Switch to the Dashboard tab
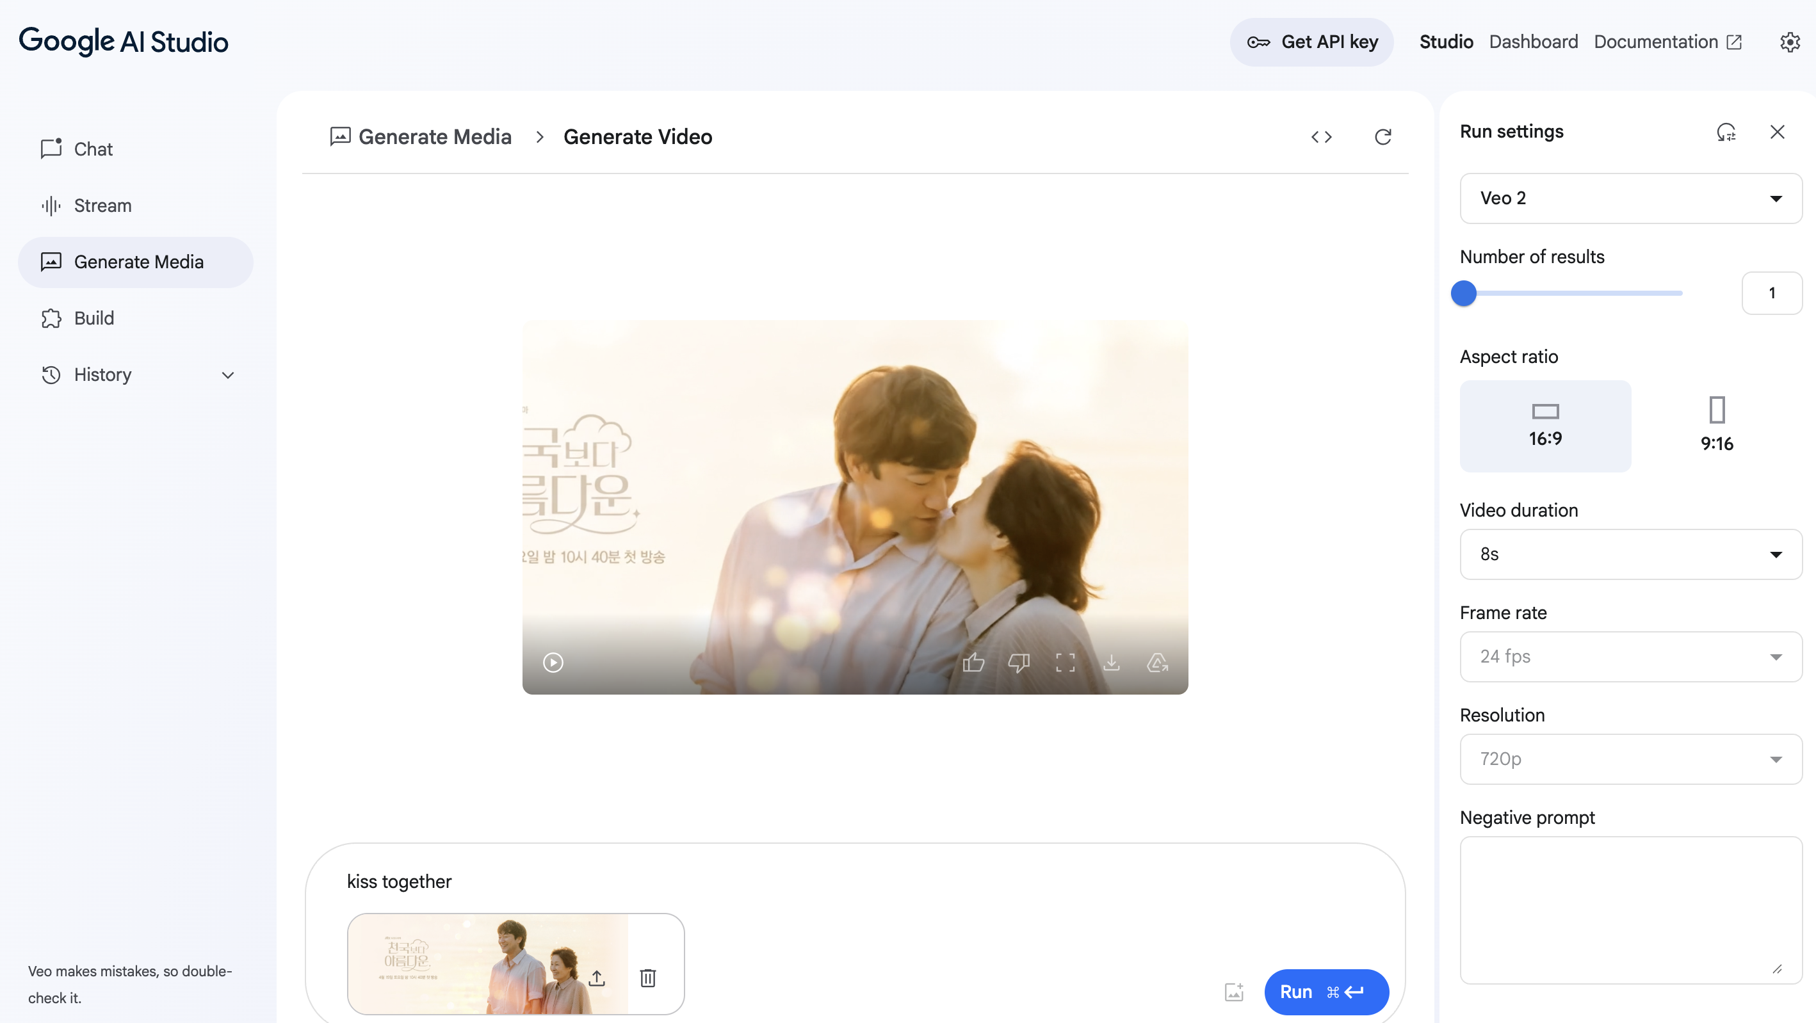The image size is (1816, 1023). pyautogui.click(x=1532, y=42)
